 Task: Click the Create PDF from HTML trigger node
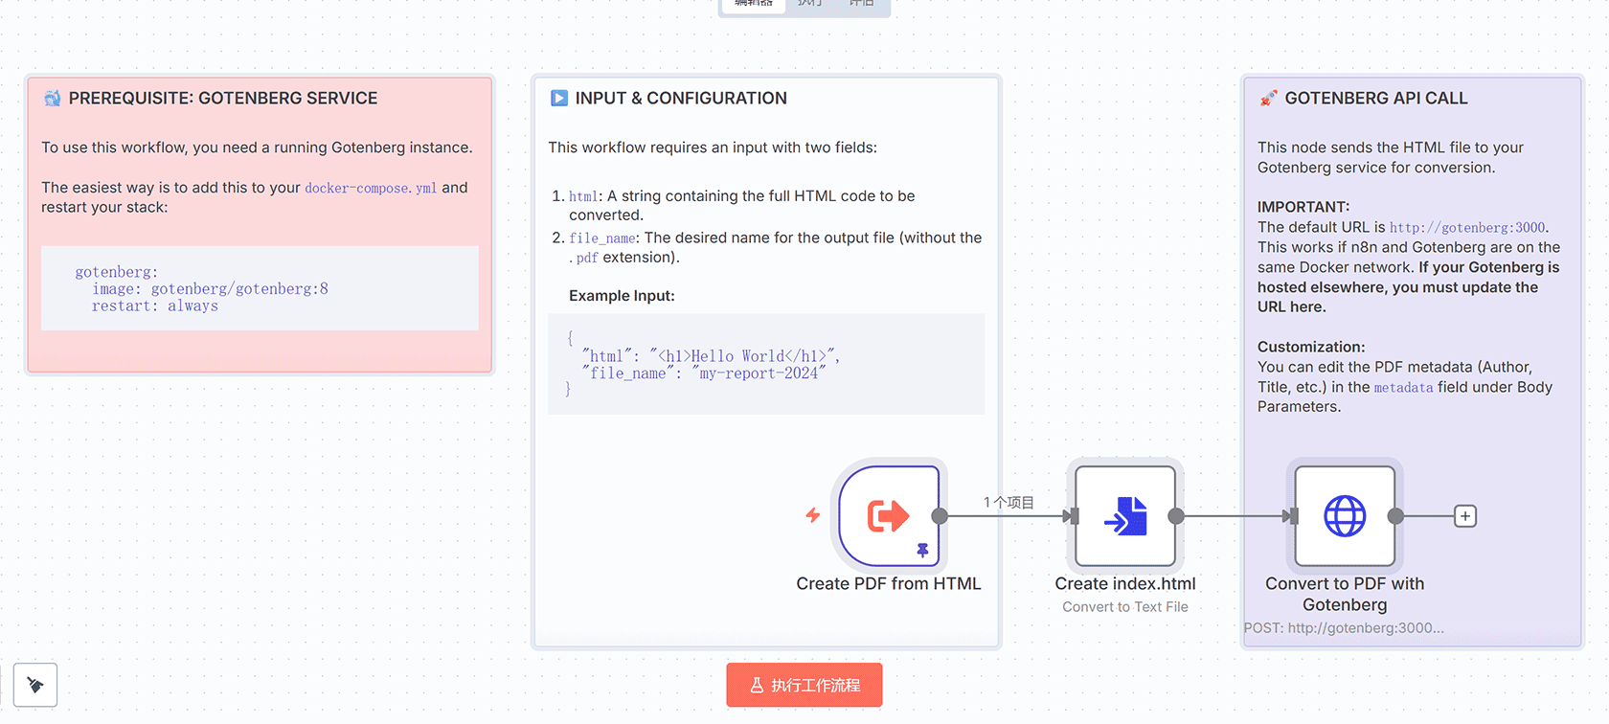click(888, 515)
